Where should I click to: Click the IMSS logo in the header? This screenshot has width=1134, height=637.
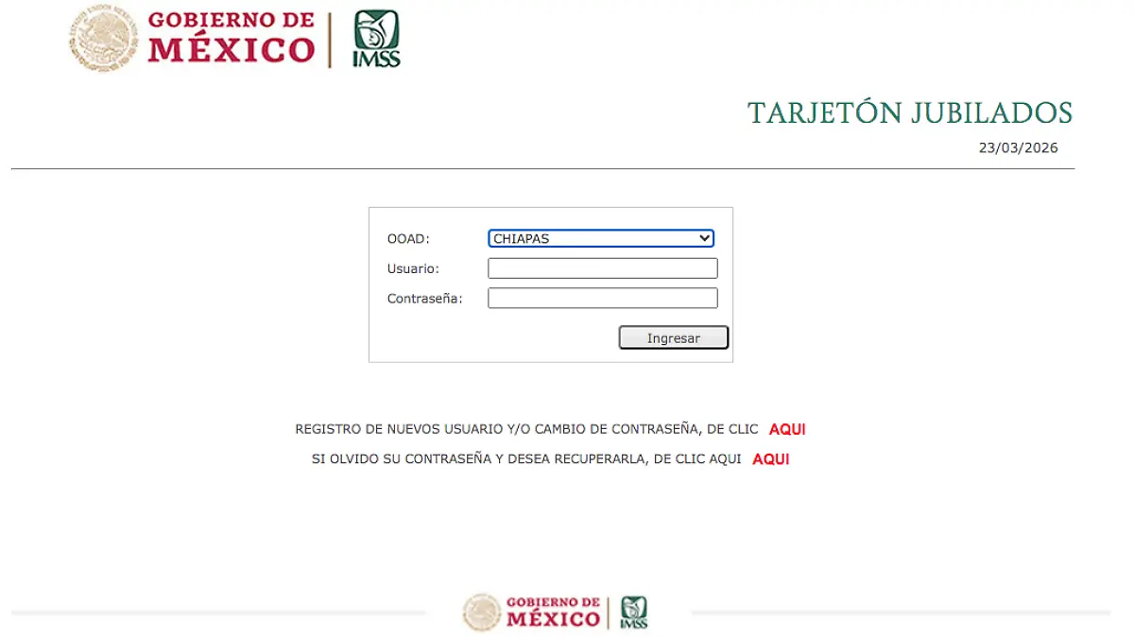pos(376,40)
